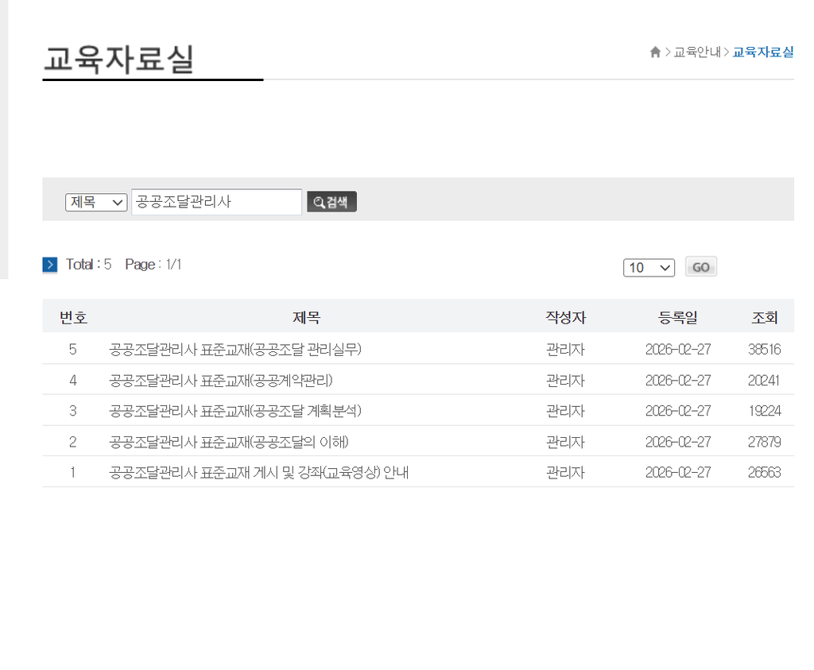Open the 10 items-per-page dropdown
The height and width of the screenshot is (670, 814).
(x=649, y=268)
